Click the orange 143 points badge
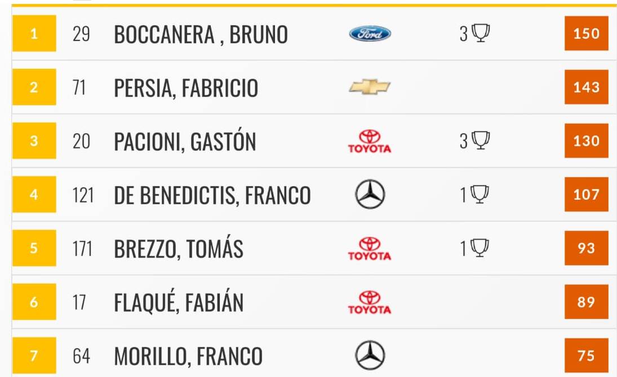Screen dimensions: 617x377 [x=587, y=87]
